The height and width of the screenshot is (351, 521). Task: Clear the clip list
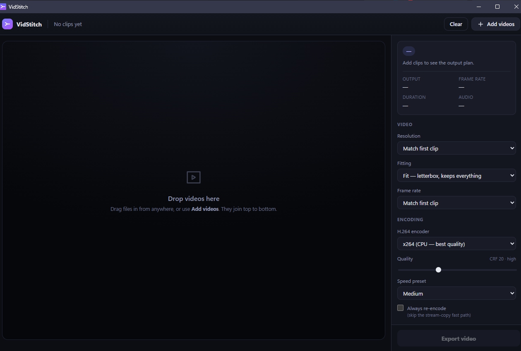pos(456,24)
